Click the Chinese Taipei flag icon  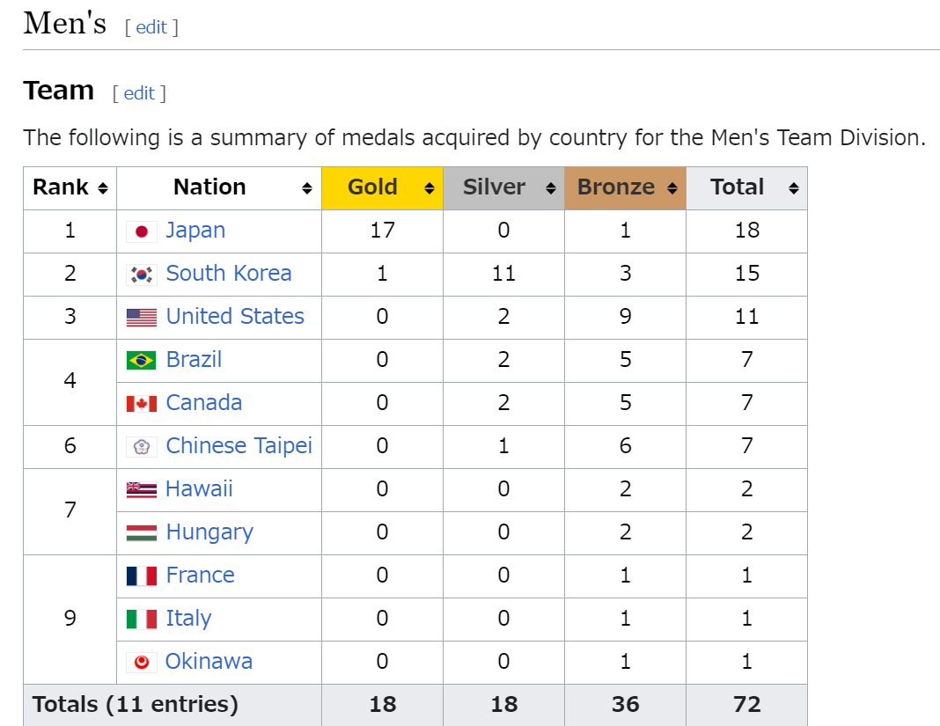point(142,447)
